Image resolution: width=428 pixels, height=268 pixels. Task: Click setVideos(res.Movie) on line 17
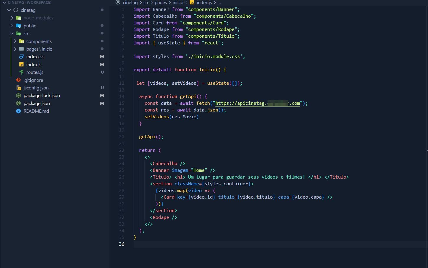(172, 117)
